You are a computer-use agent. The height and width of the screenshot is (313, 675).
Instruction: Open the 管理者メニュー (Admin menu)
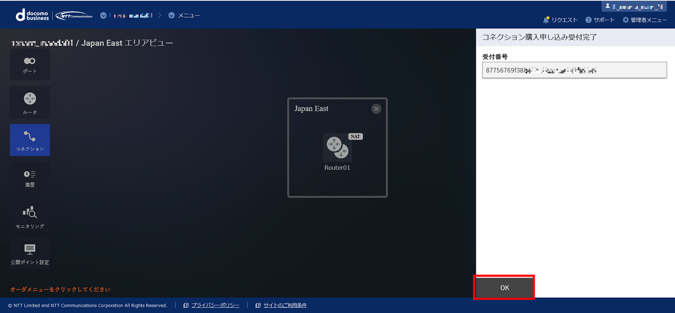click(x=644, y=20)
